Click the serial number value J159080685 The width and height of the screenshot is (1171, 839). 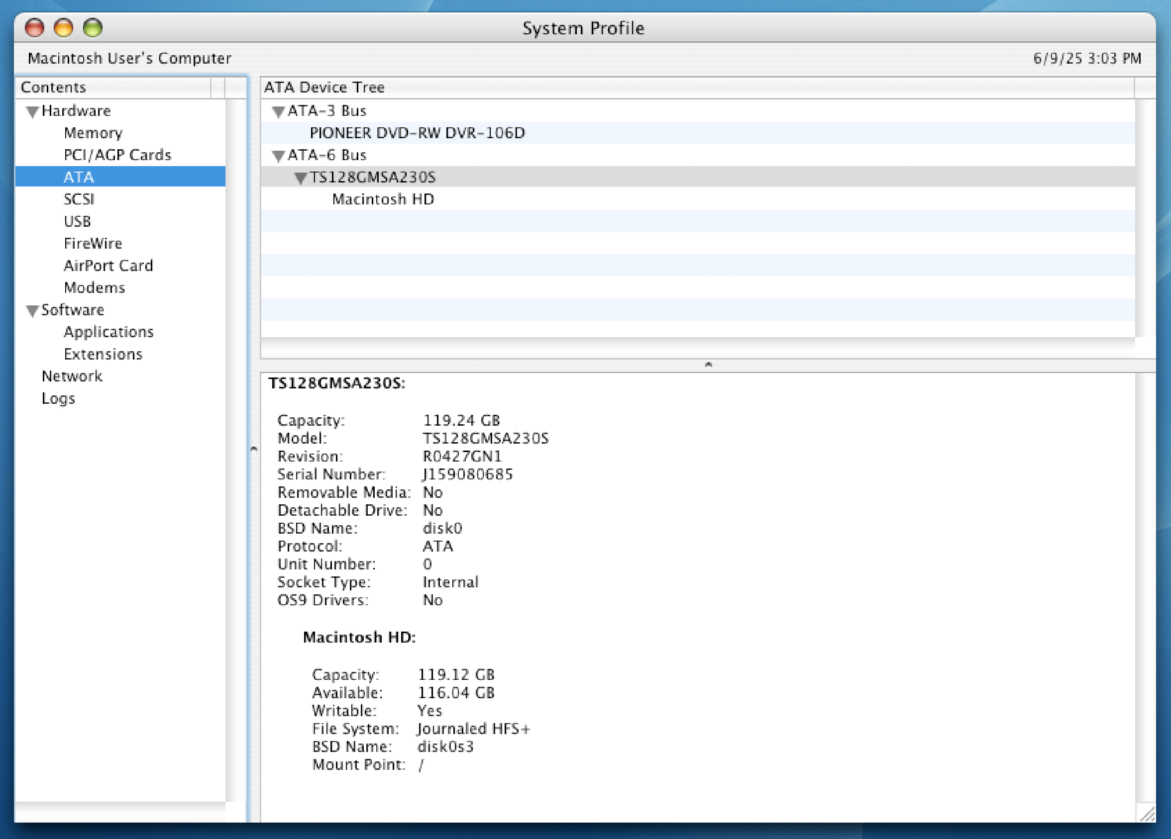[468, 474]
